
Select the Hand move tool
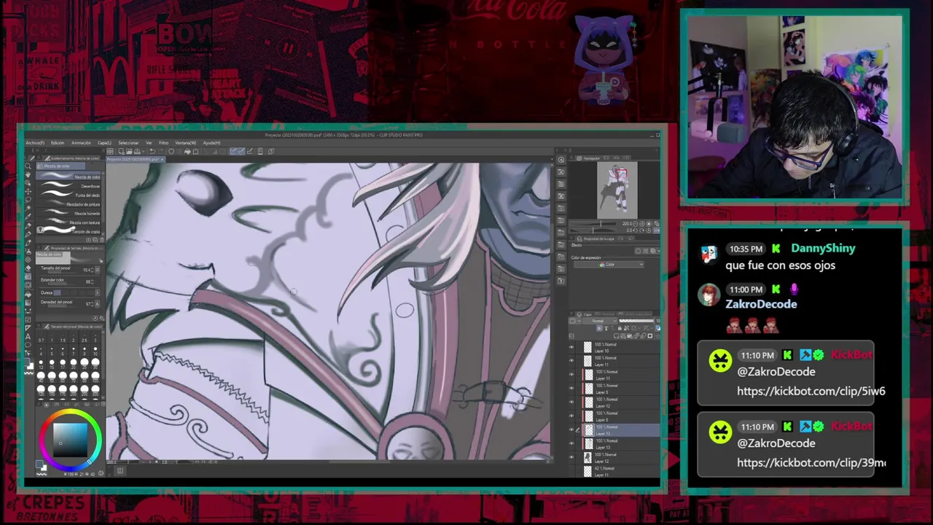(28, 174)
